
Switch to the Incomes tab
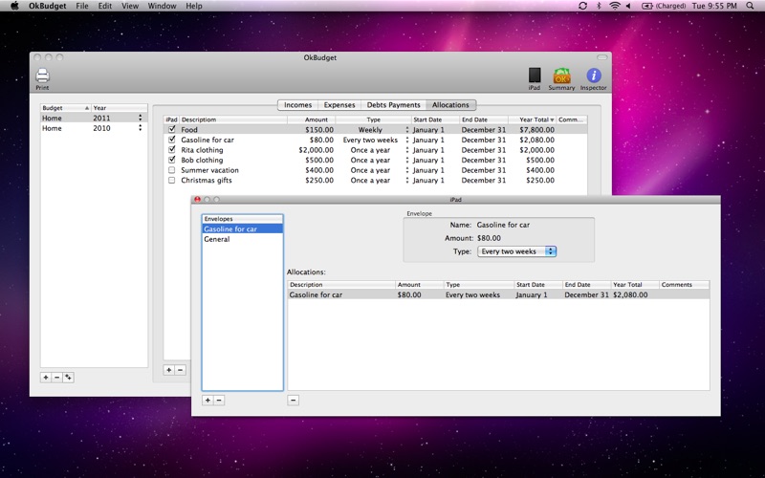297,105
